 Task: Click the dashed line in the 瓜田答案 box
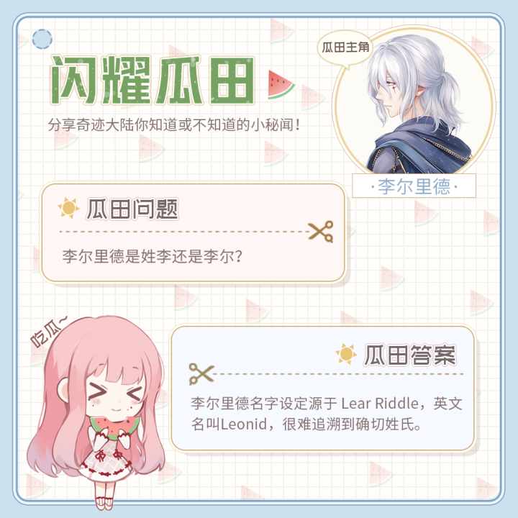click(339, 374)
